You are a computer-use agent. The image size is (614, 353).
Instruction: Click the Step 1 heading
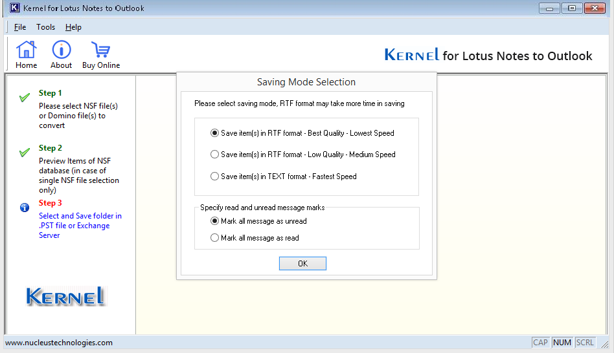pyautogui.click(x=50, y=93)
